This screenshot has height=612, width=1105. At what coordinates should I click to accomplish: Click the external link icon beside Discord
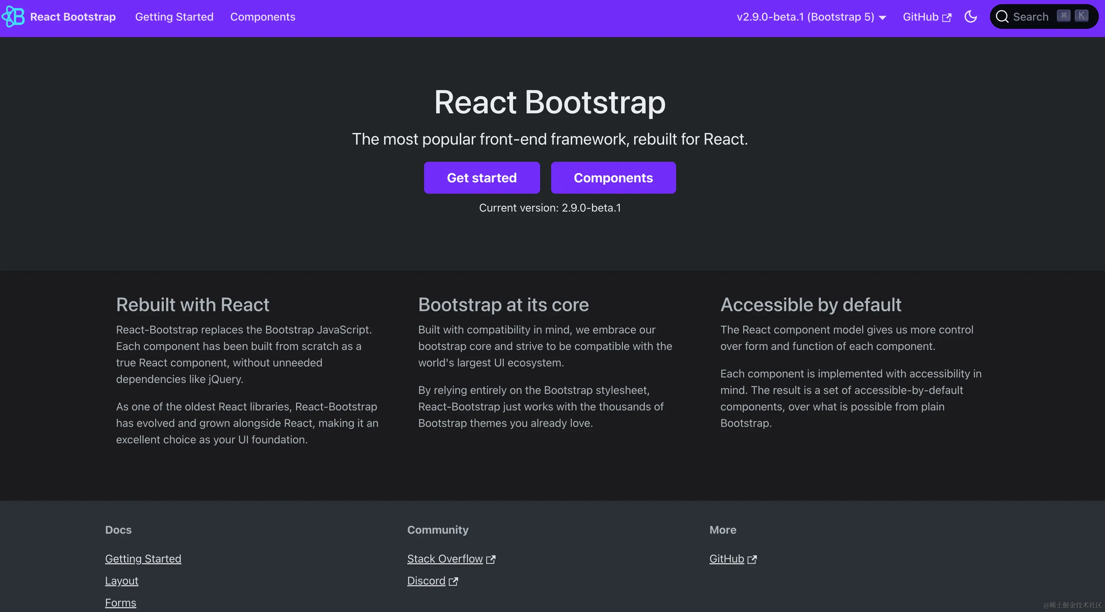tap(453, 581)
